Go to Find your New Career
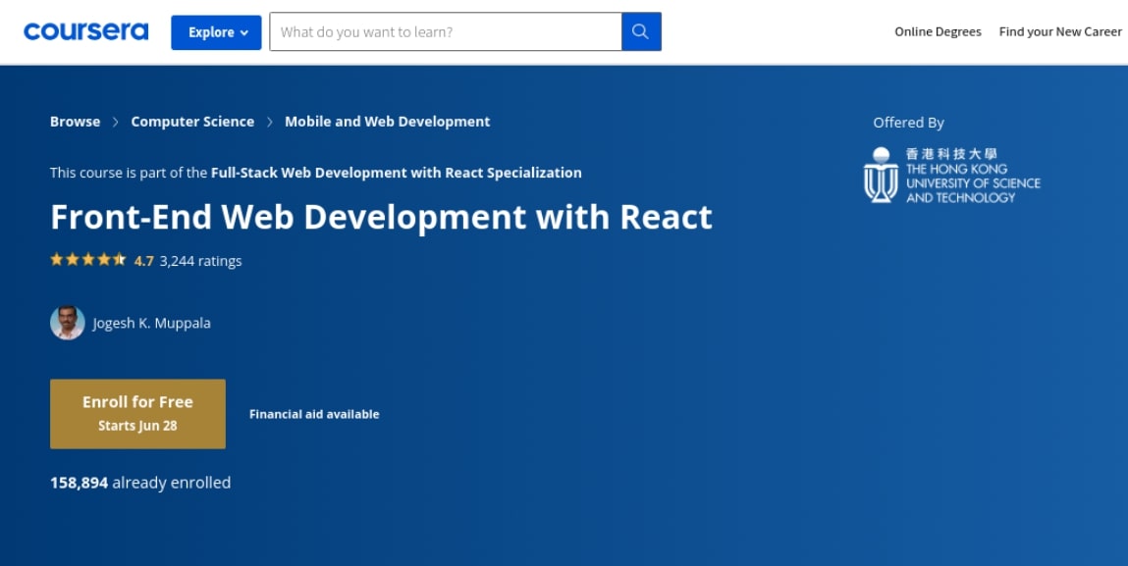 tap(1060, 31)
